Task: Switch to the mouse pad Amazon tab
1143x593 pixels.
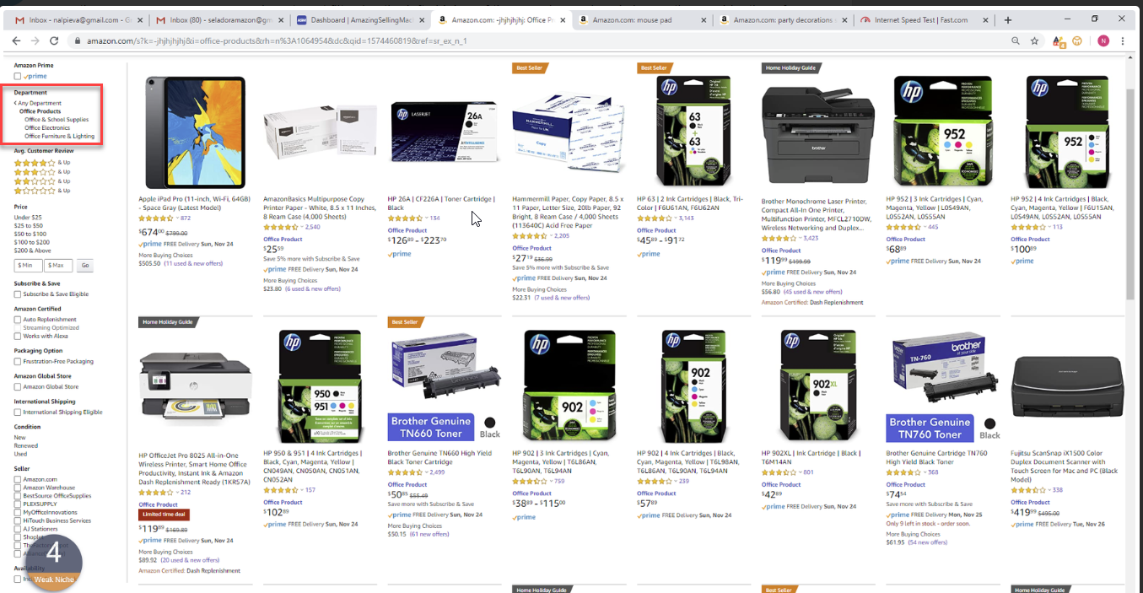Action: coord(642,19)
